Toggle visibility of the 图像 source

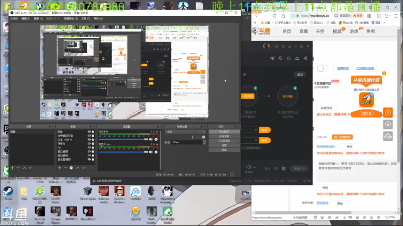pyautogui.click(x=89, y=132)
